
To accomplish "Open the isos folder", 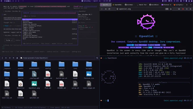I will pos(75,65).
